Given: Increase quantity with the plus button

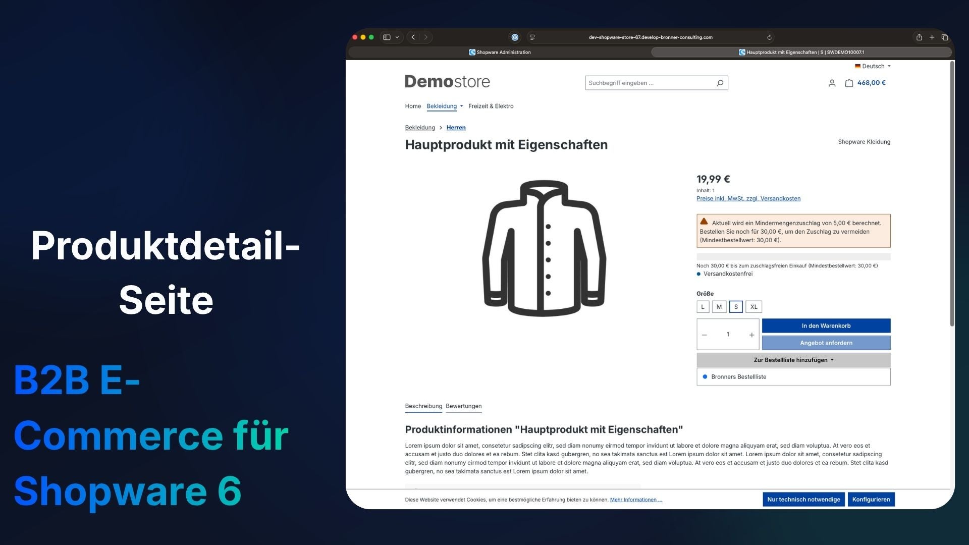Looking at the screenshot, I should point(751,335).
